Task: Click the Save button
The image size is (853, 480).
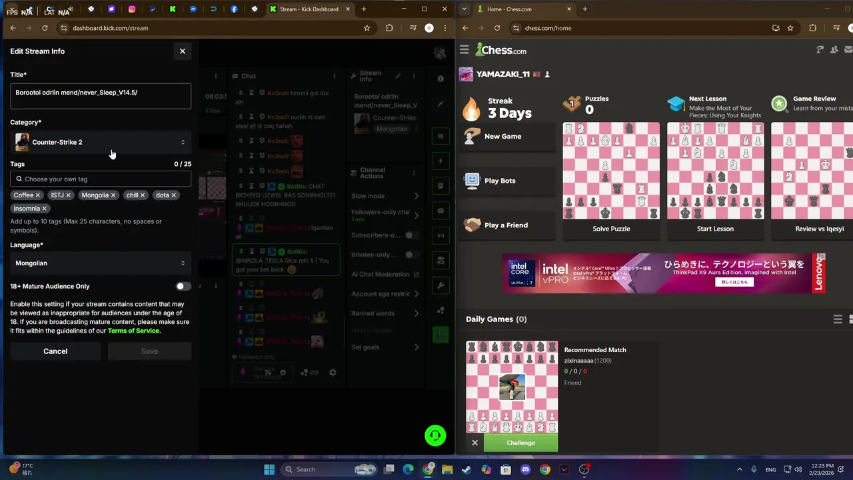Action: (x=149, y=351)
